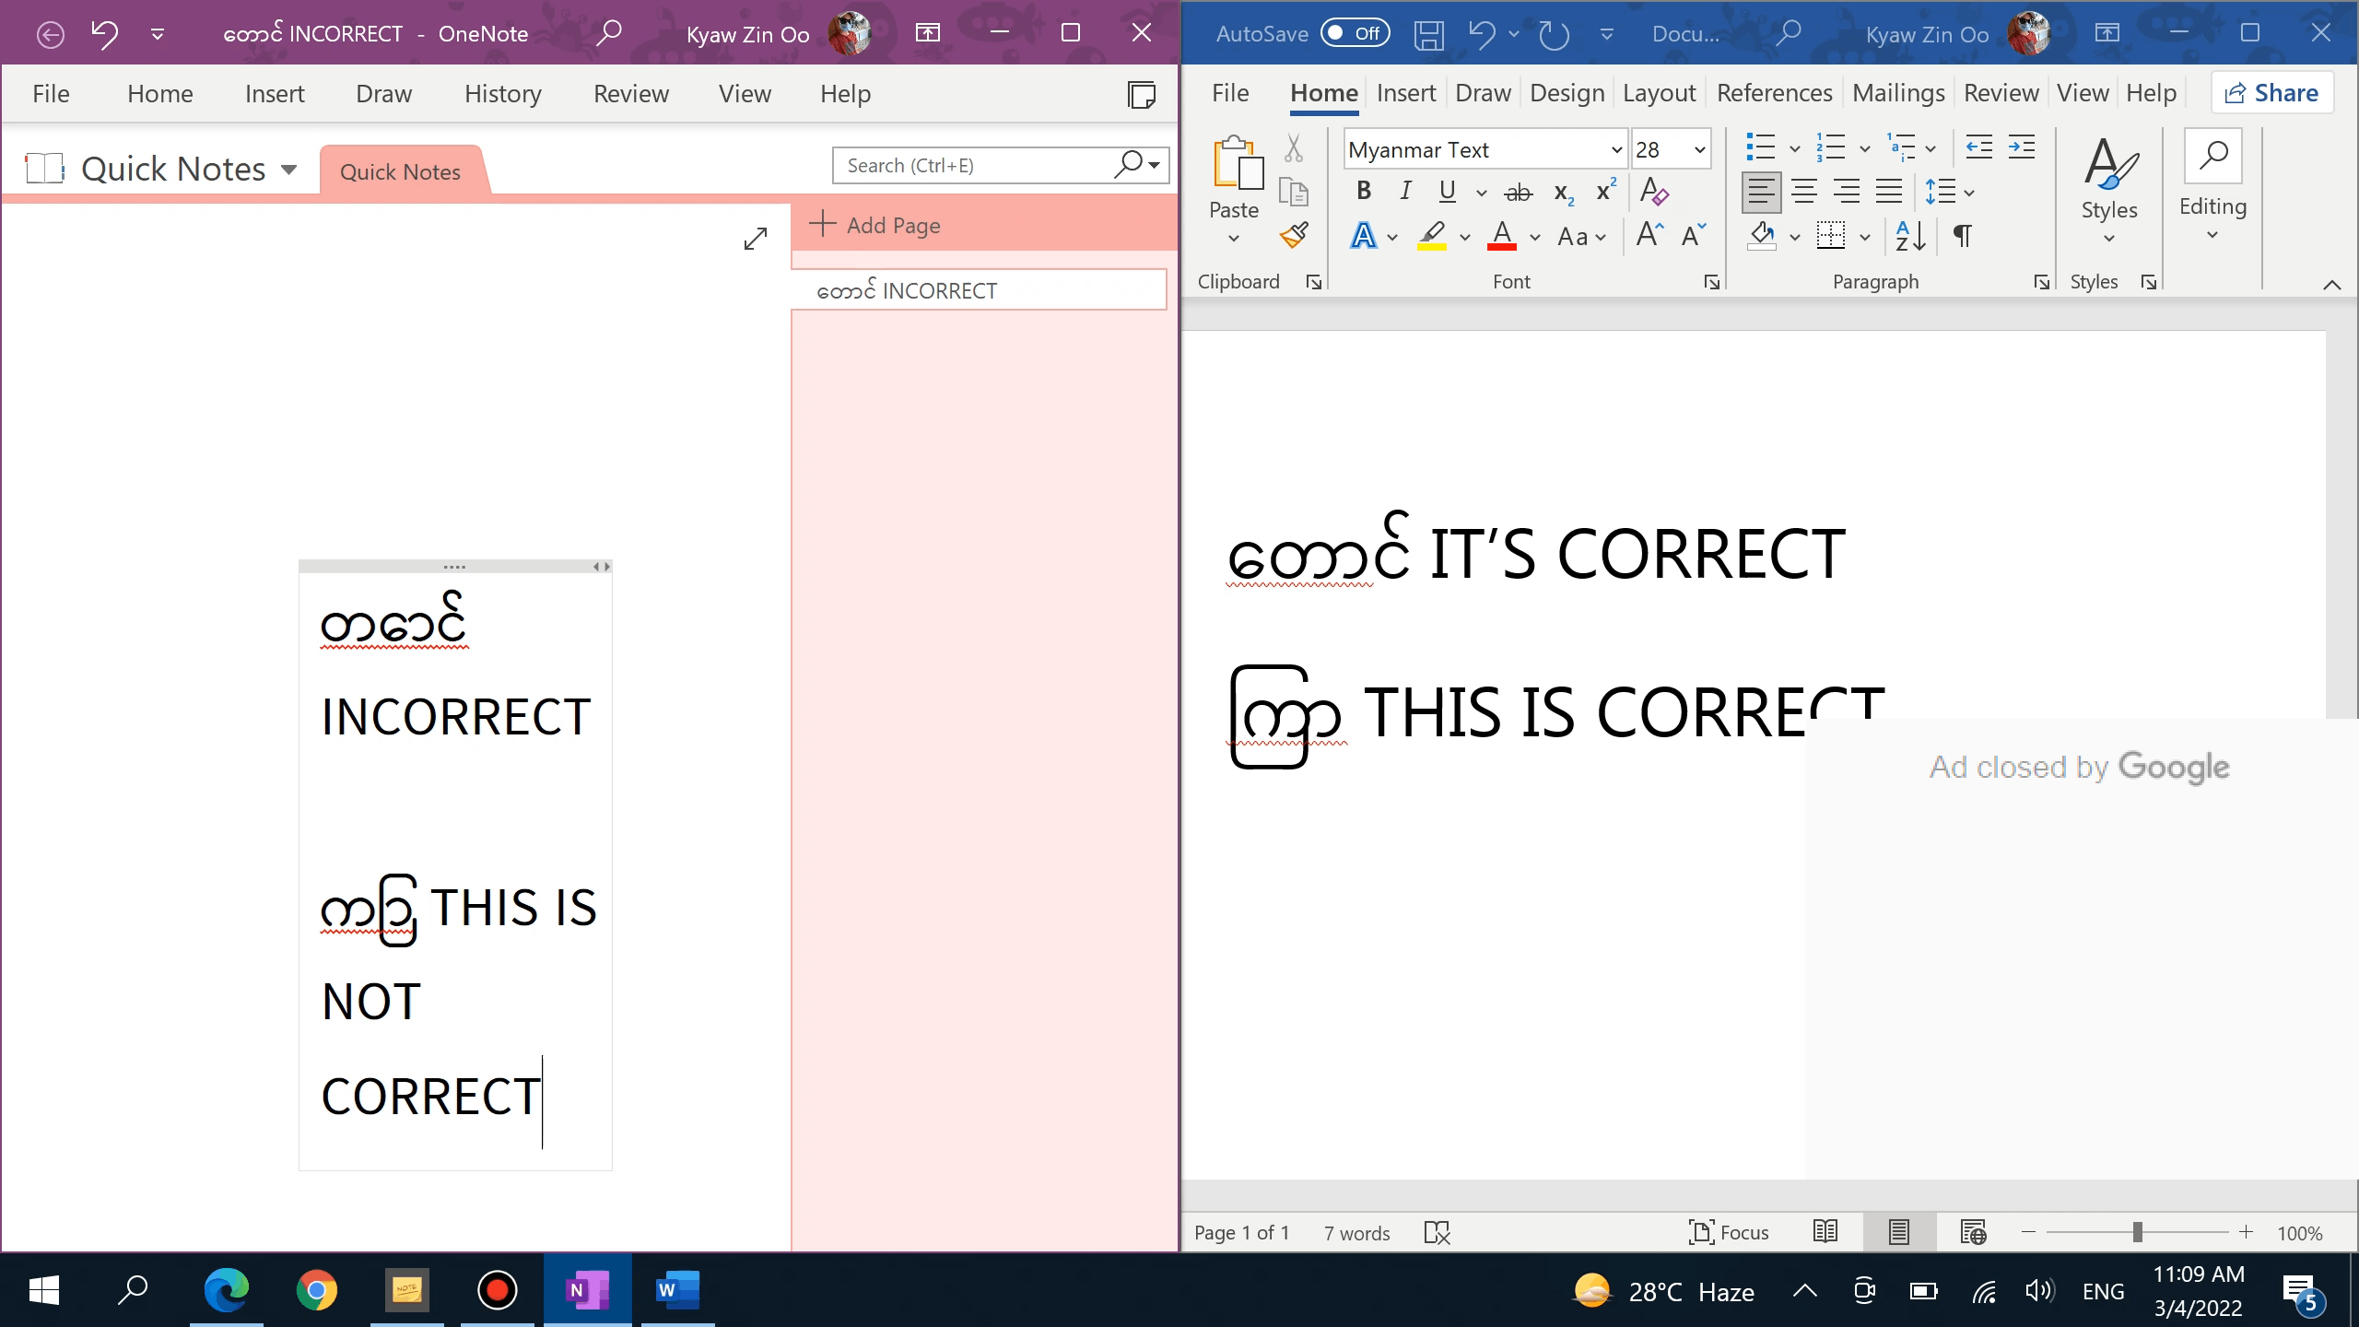Screen dimensions: 2359x1327
Task: Toggle Align Left in Word paragraph group
Action: point(1761,192)
